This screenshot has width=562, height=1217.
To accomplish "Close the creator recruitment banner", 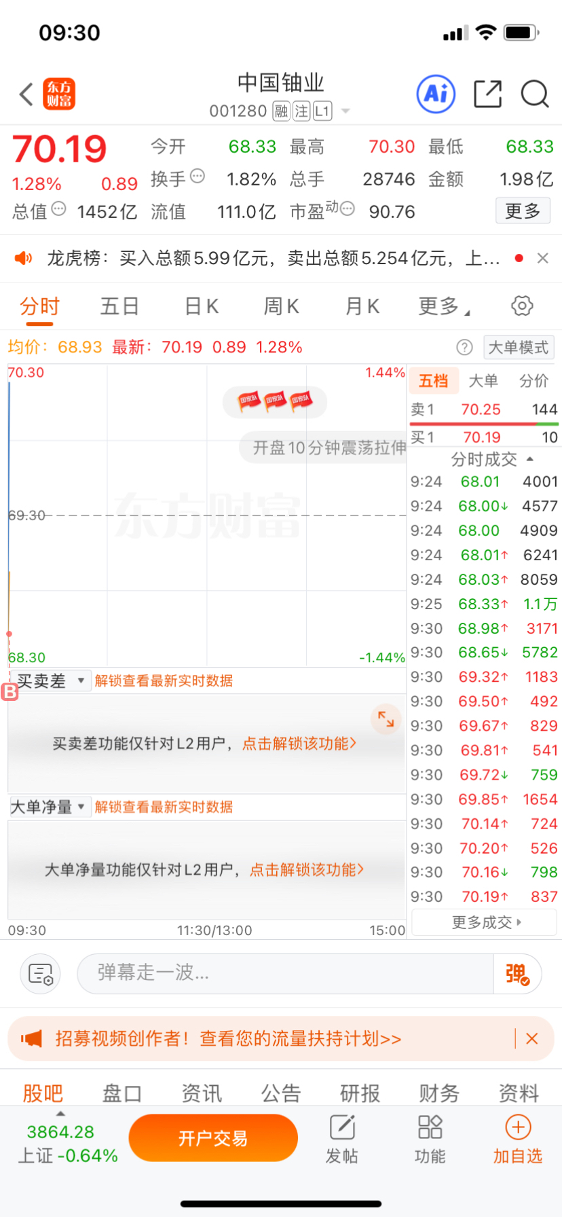I will 532,1038.
